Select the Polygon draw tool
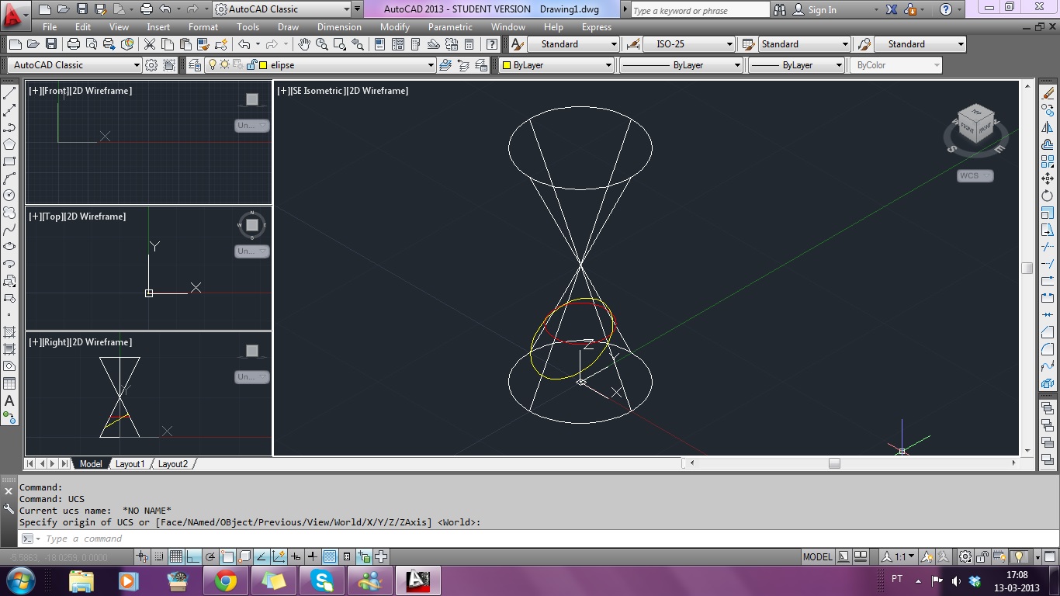Image resolution: width=1060 pixels, height=596 pixels. [x=9, y=144]
